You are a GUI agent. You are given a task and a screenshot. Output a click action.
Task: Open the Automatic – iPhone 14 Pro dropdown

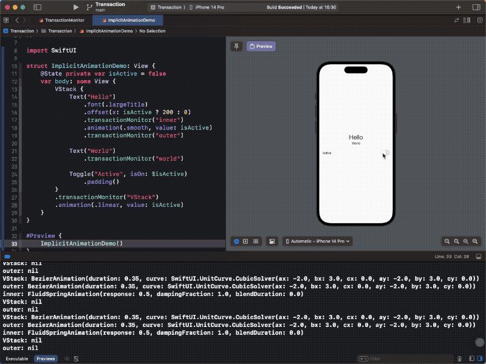317,241
